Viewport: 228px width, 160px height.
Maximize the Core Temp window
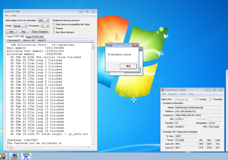click(x=214, y=90)
